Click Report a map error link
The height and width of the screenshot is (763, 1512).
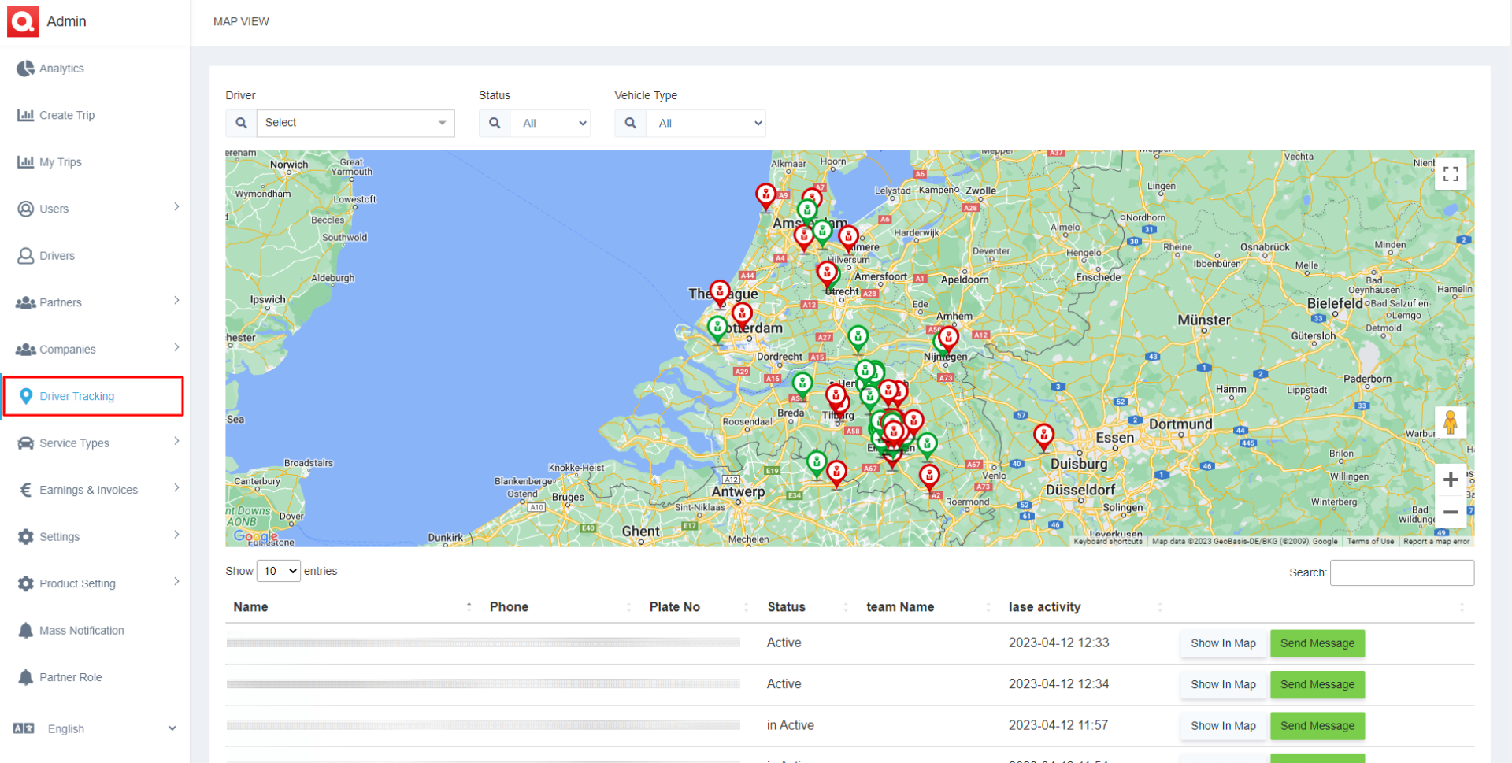click(1436, 542)
